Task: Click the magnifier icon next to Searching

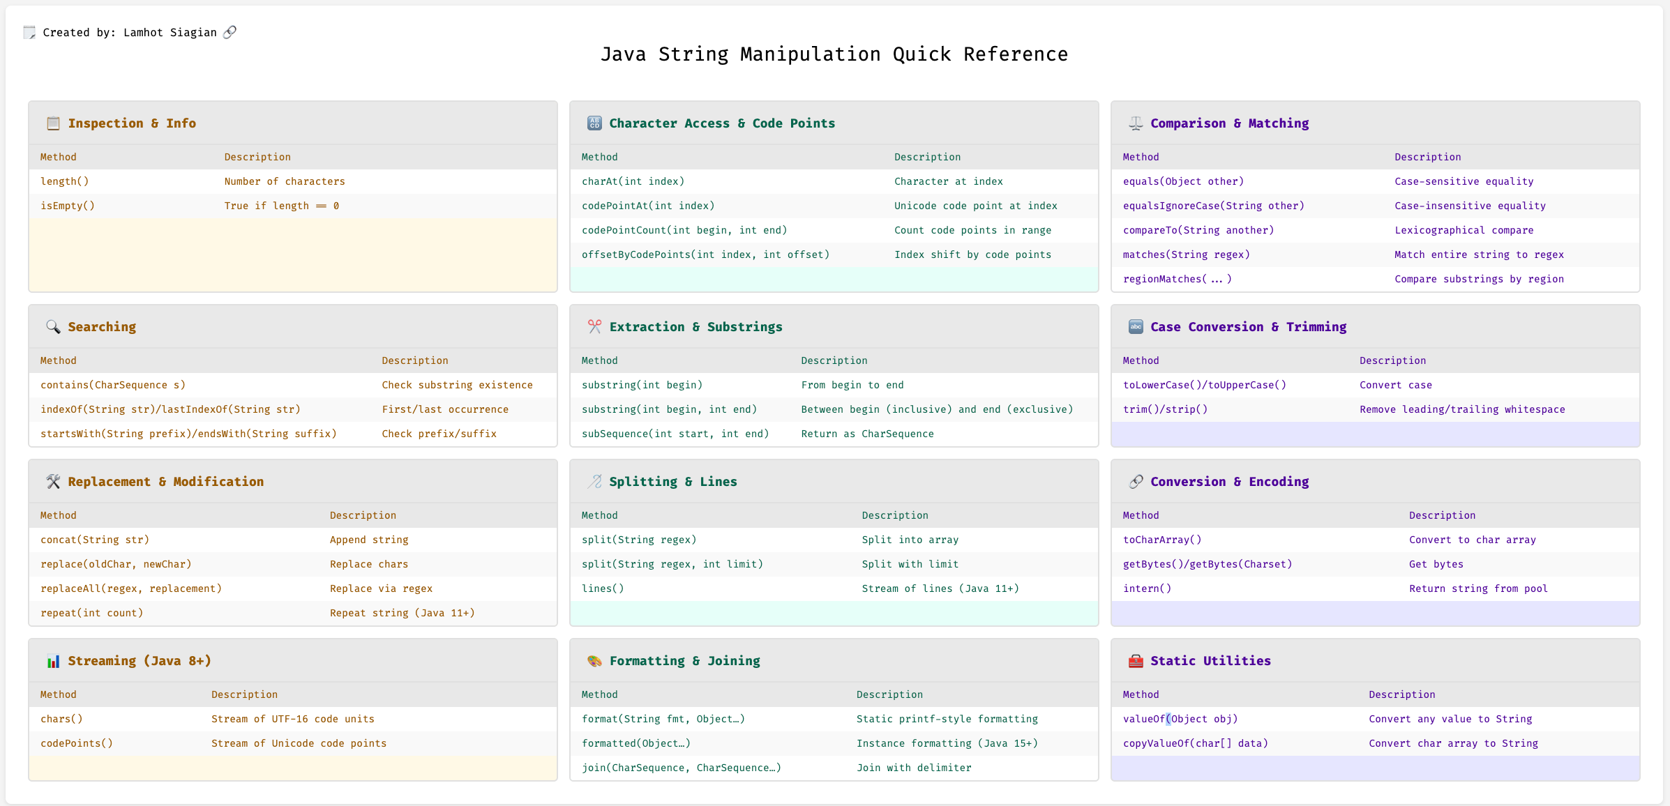Action: pyautogui.click(x=53, y=327)
